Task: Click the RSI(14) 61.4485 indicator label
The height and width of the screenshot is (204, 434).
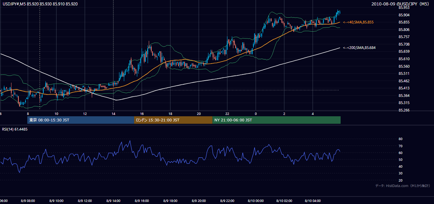Action: click(15, 129)
